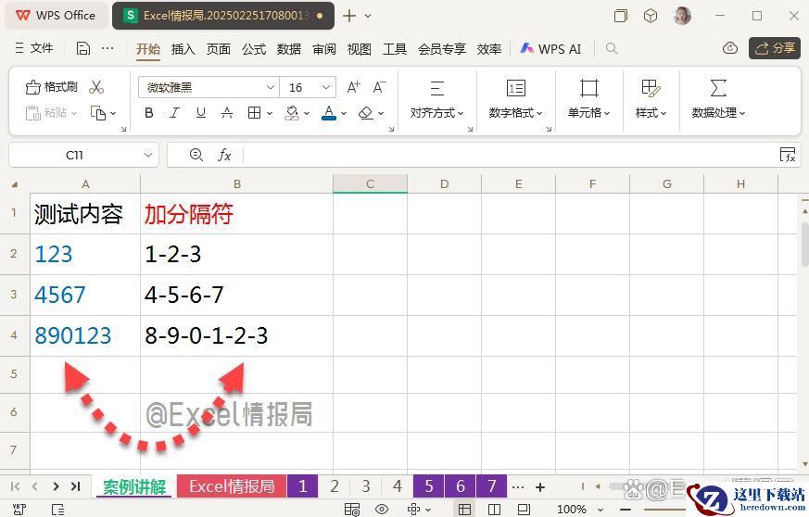The image size is (809, 517).
Task: Expand the font size dropdown showing 16
Action: 325,87
